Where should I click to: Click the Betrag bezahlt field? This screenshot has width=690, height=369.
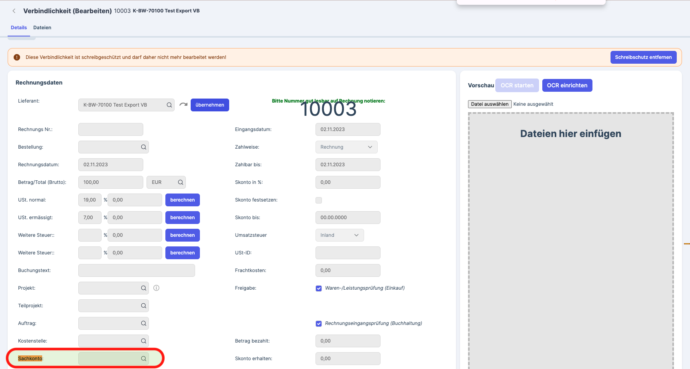coord(348,341)
